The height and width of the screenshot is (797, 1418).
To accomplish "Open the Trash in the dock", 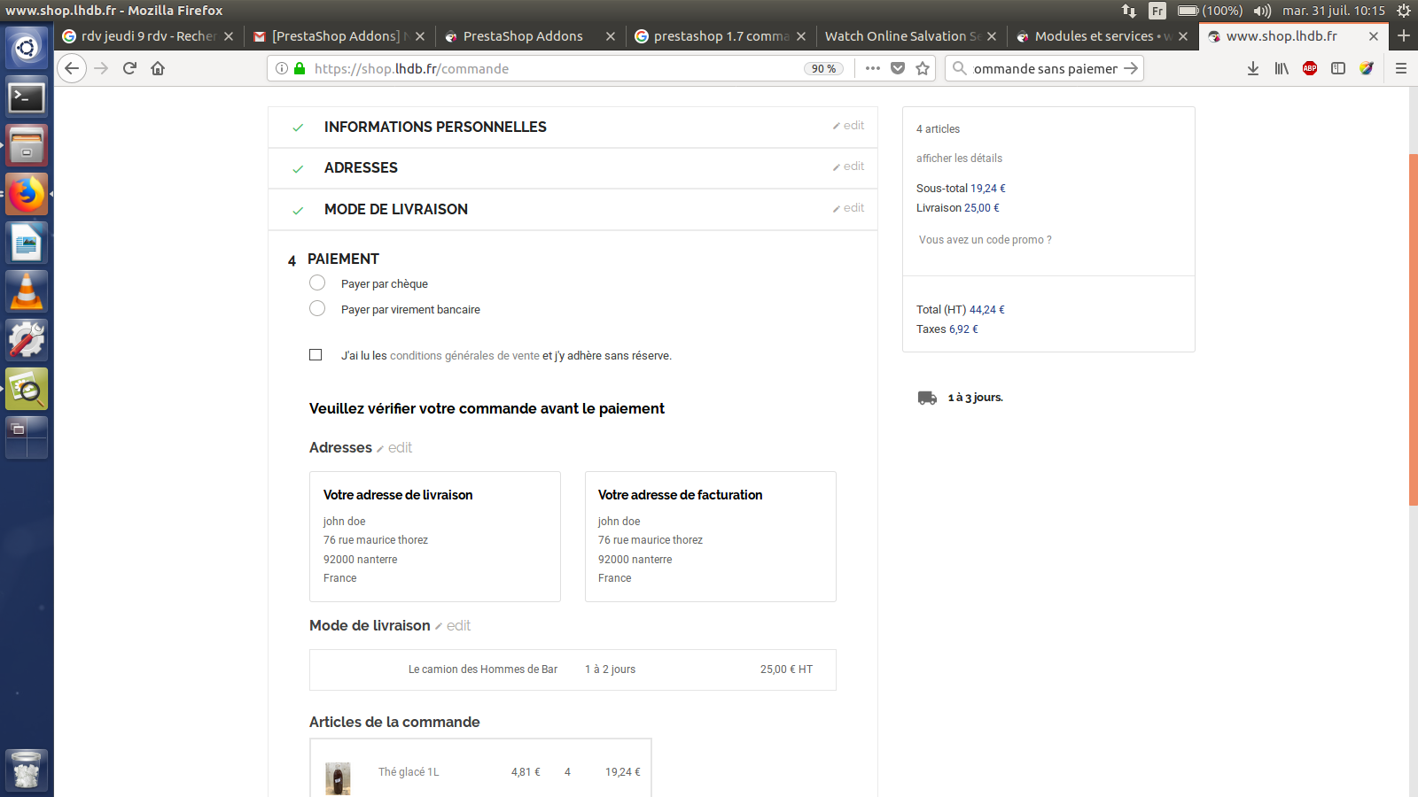I will point(27,770).
